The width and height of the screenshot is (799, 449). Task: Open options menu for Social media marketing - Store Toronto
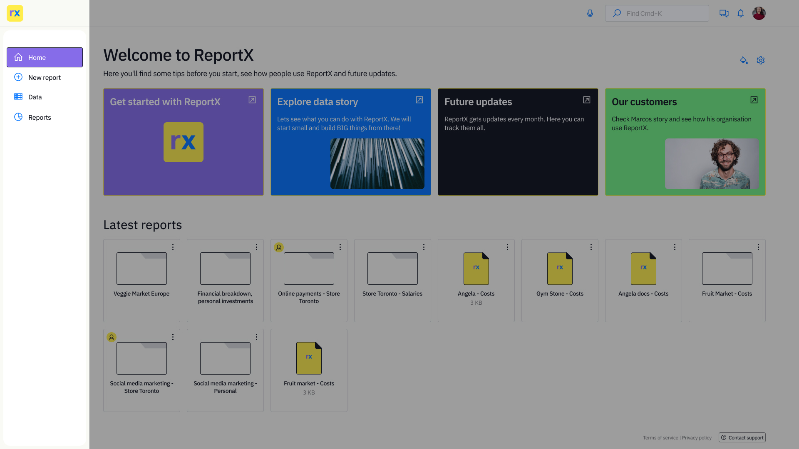pos(173,337)
